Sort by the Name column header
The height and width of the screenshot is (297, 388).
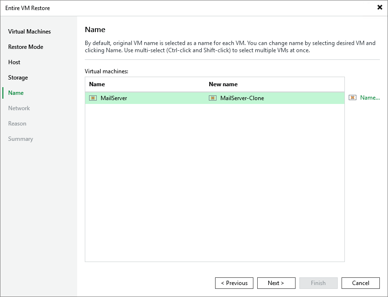(x=97, y=84)
